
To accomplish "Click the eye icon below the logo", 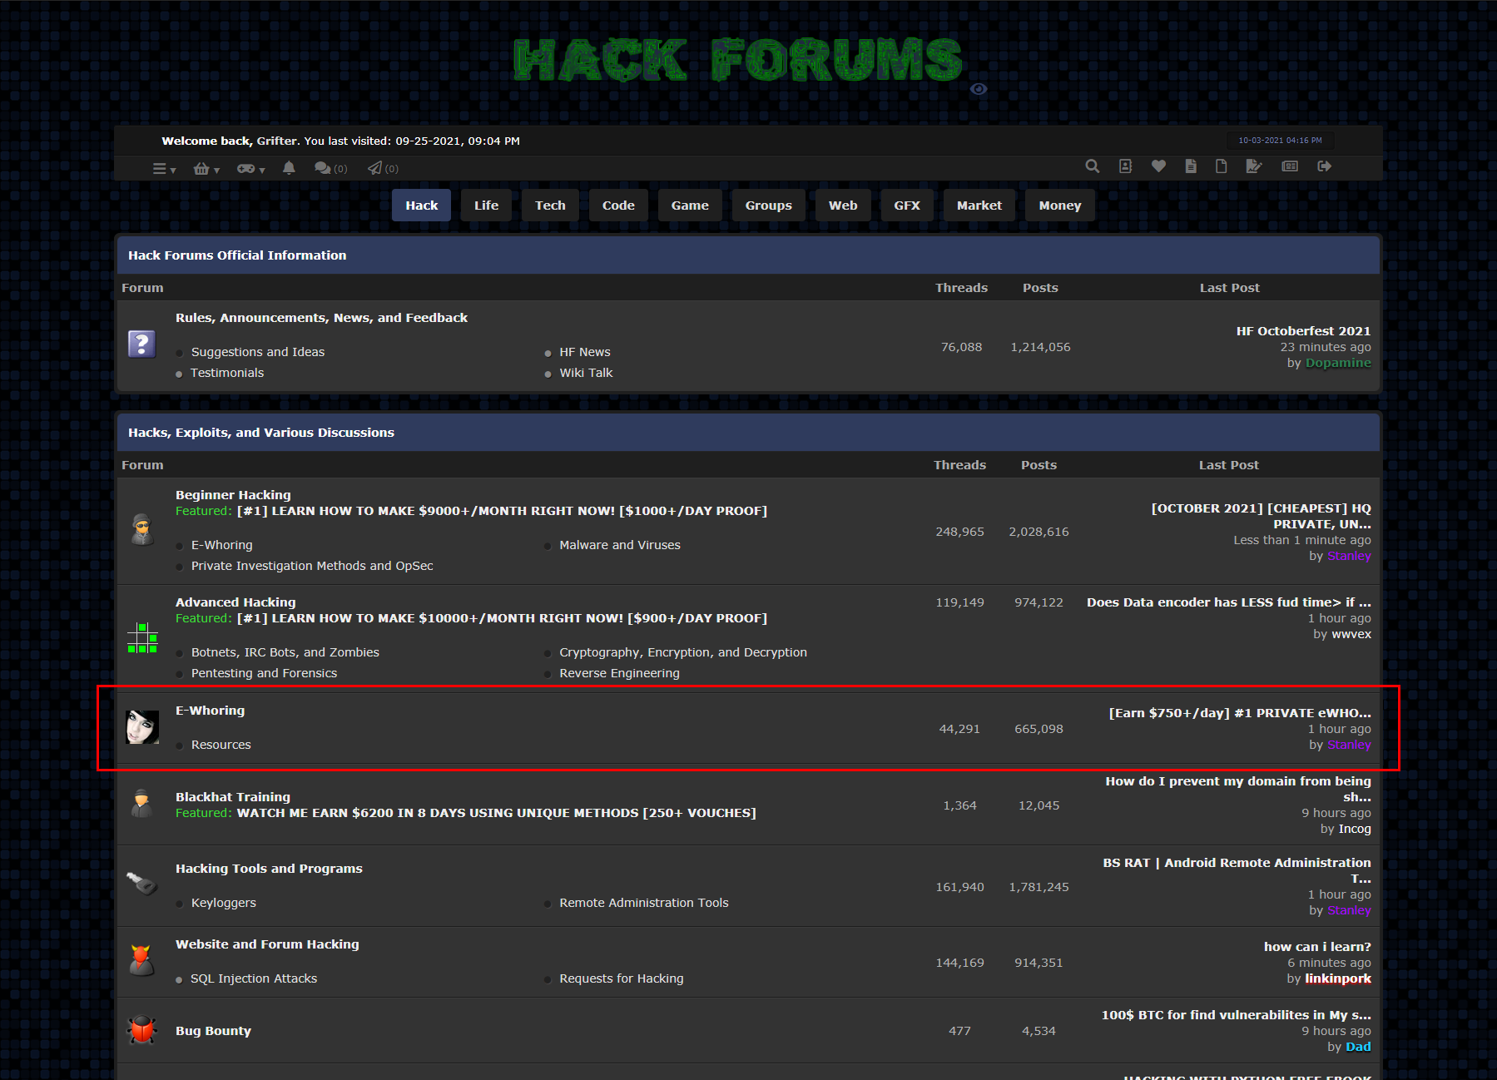I will (x=979, y=89).
